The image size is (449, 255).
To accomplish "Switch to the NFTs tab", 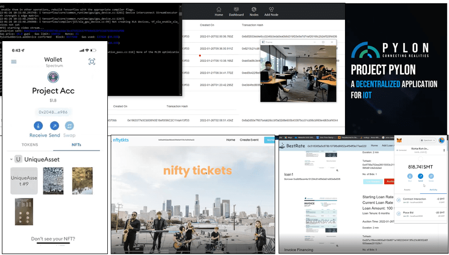I will 77,144.
